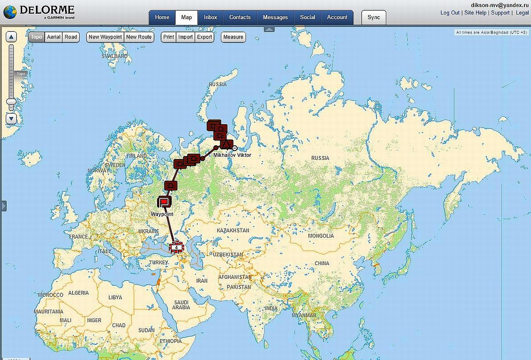Click the zoom in up-arrow button
The width and height of the screenshot is (531, 360).
[11, 37]
